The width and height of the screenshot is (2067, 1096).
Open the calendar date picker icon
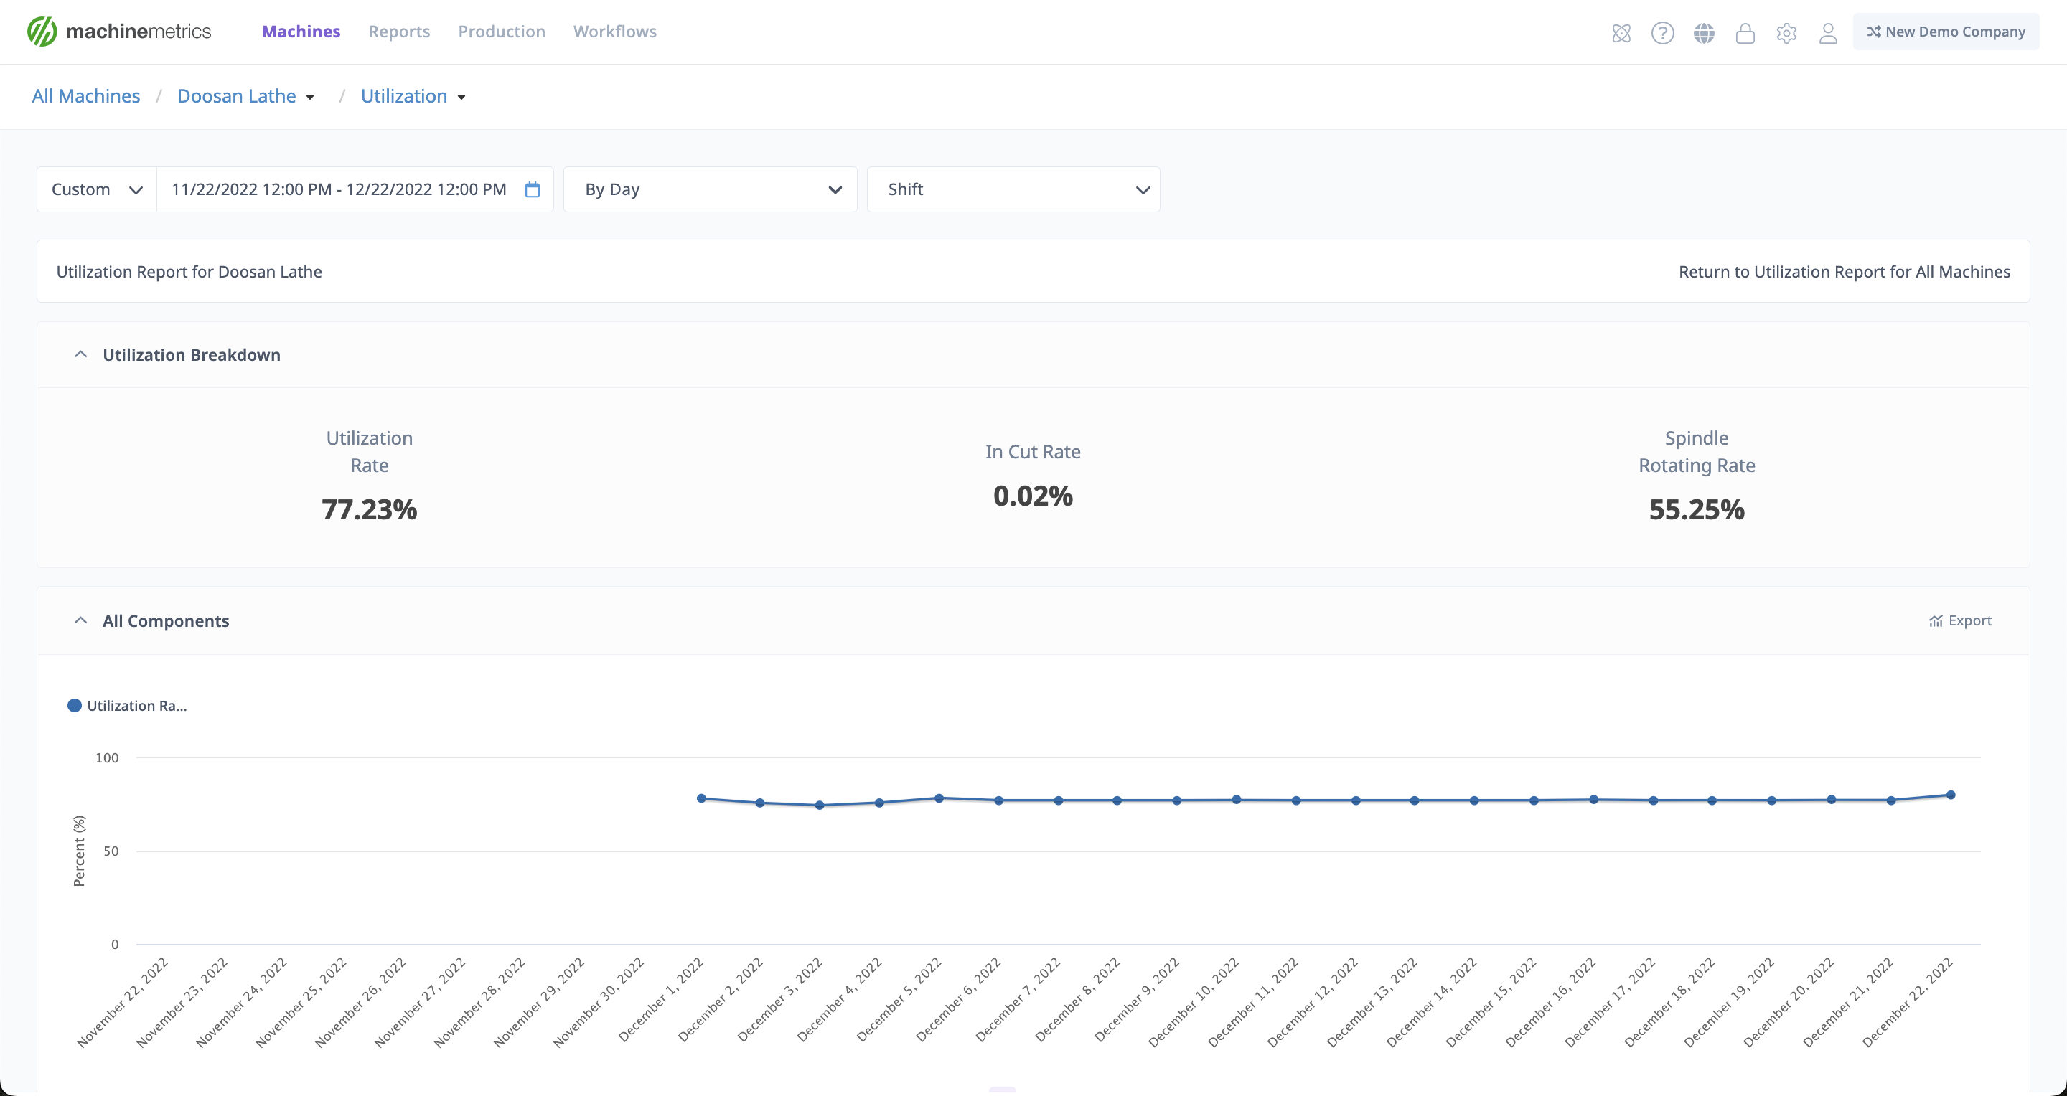point(532,189)
